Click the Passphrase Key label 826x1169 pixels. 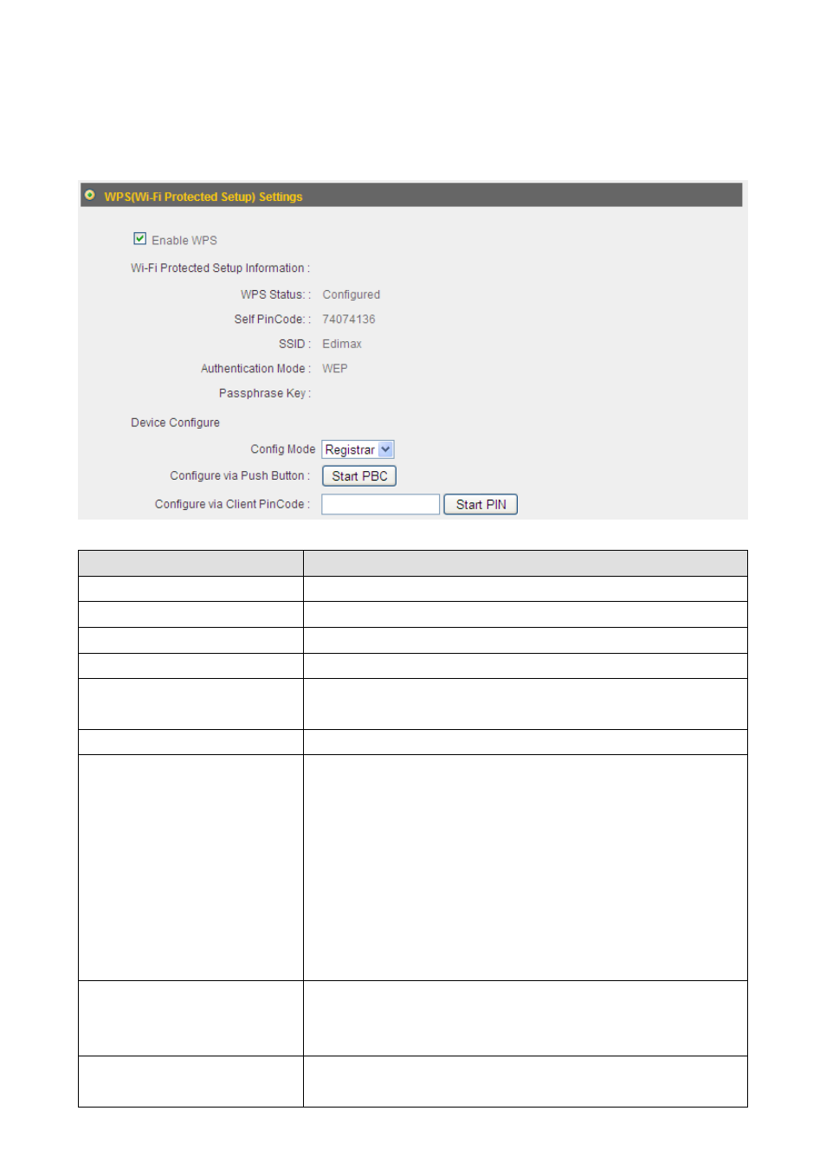click(x=265, y=393)
